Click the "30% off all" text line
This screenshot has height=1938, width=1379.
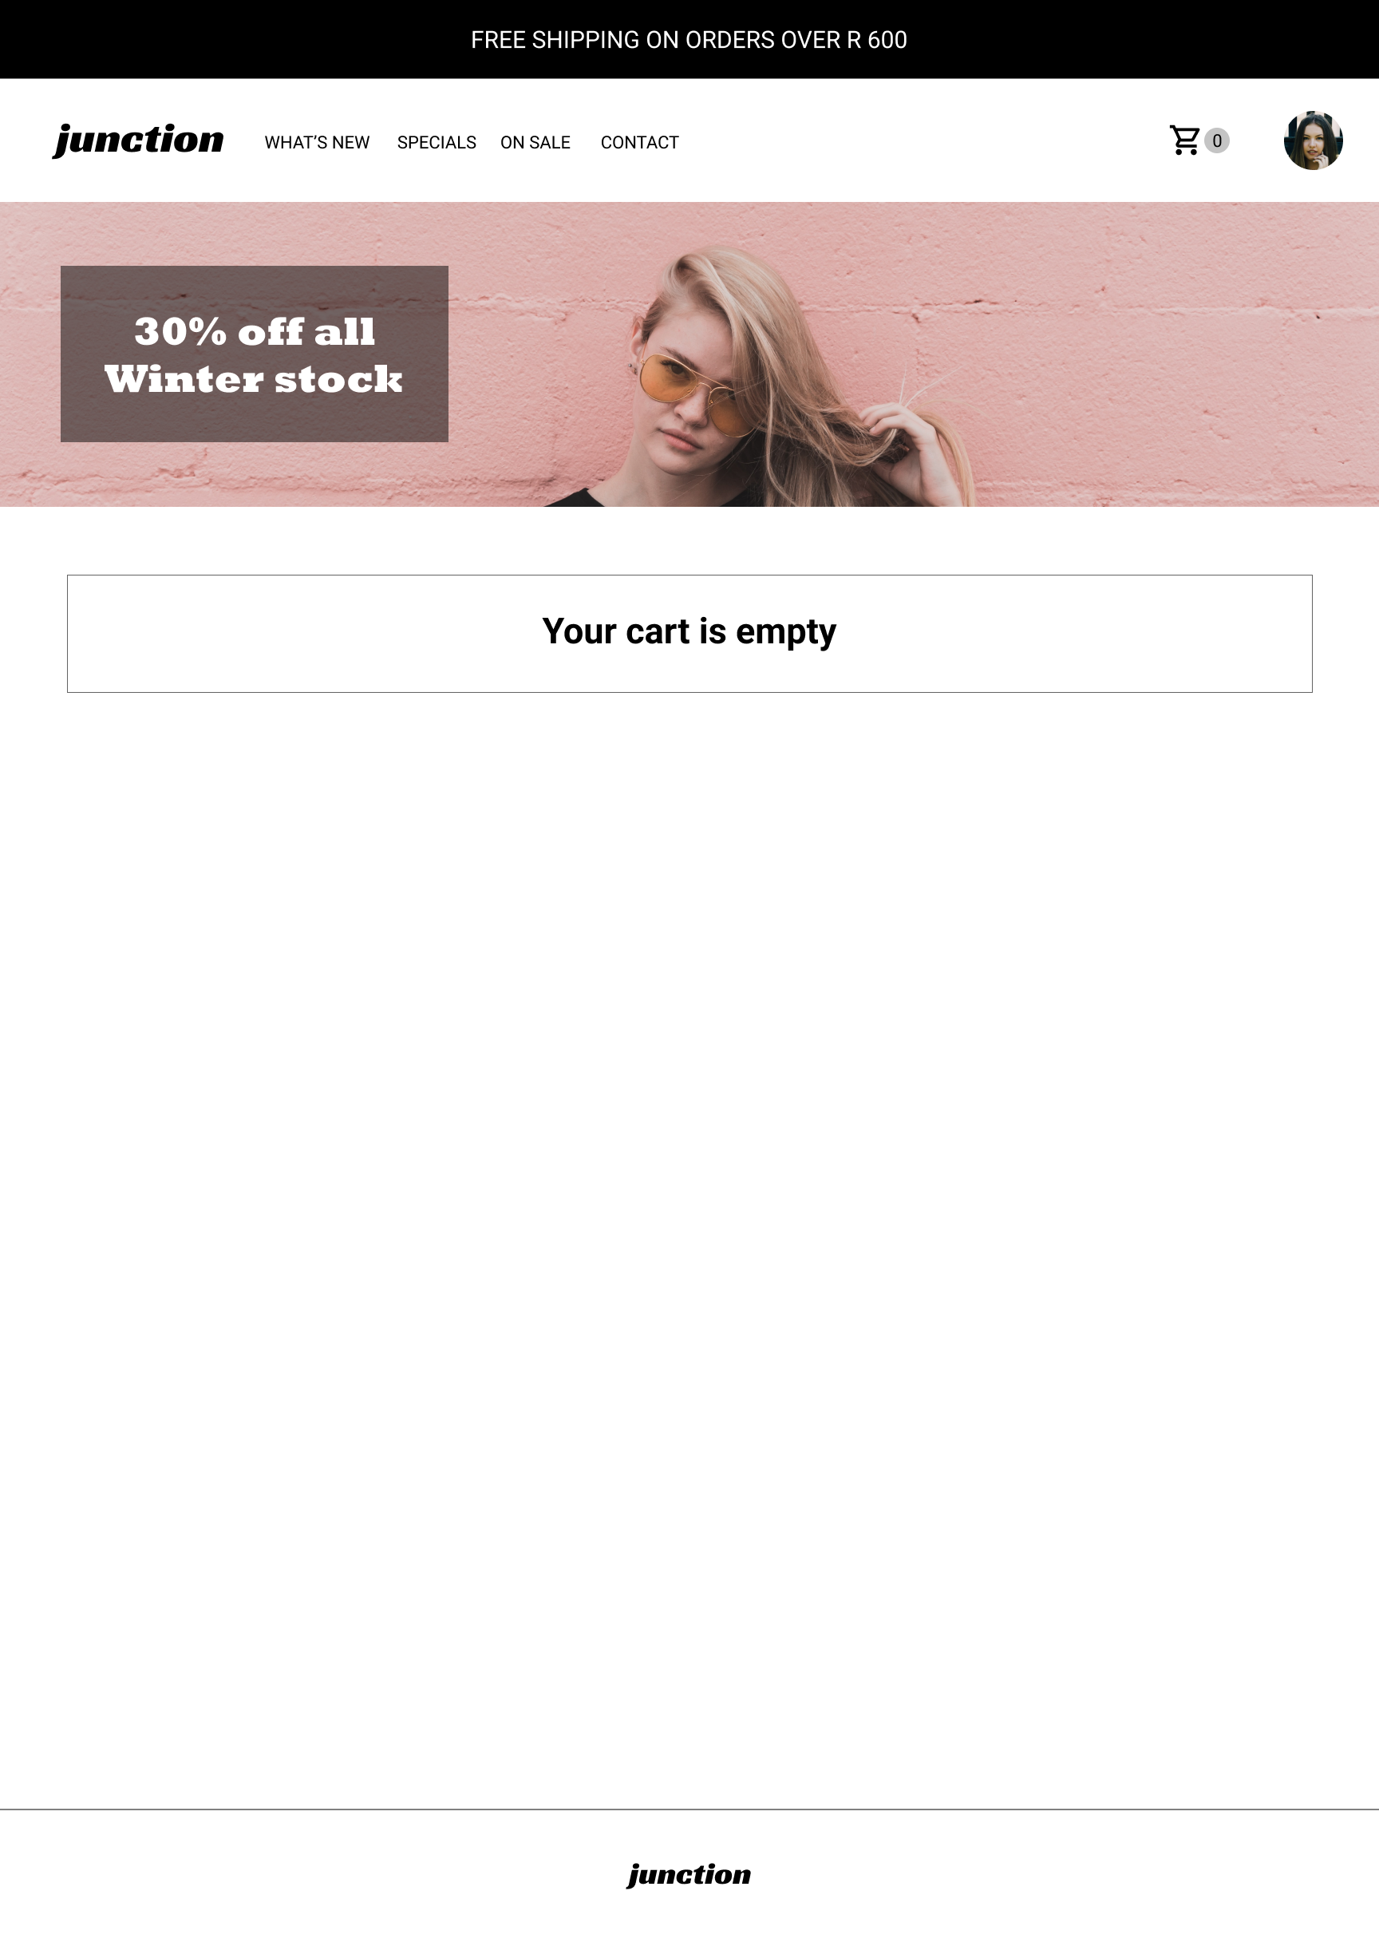click(255, 331)
